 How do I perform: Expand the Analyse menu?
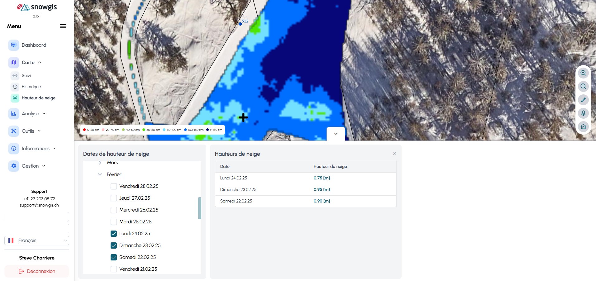coord(31,114)
